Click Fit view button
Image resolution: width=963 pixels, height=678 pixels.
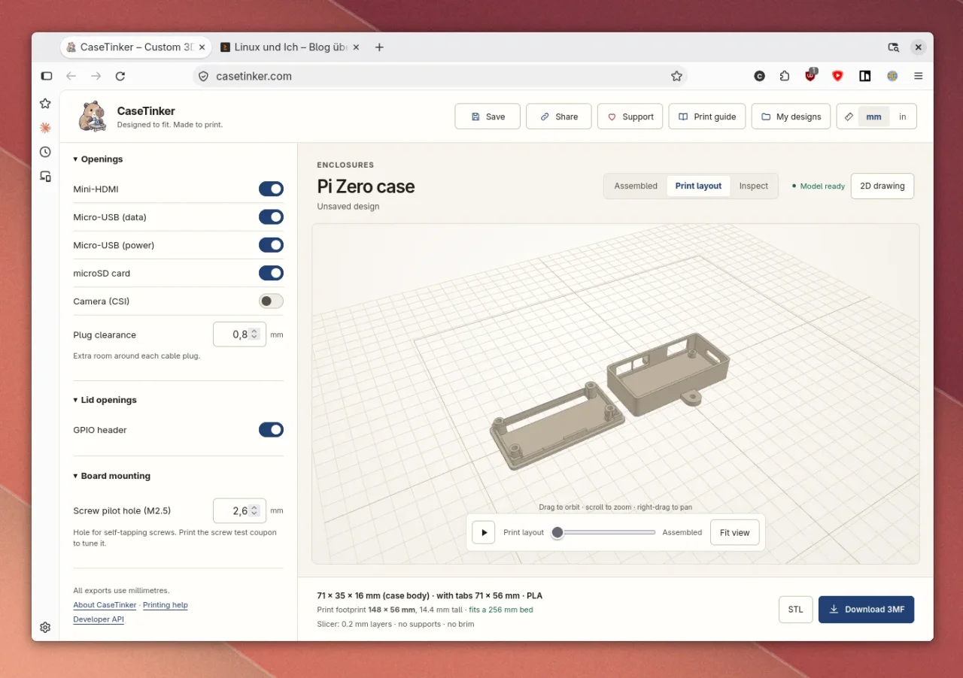[734, 532]
